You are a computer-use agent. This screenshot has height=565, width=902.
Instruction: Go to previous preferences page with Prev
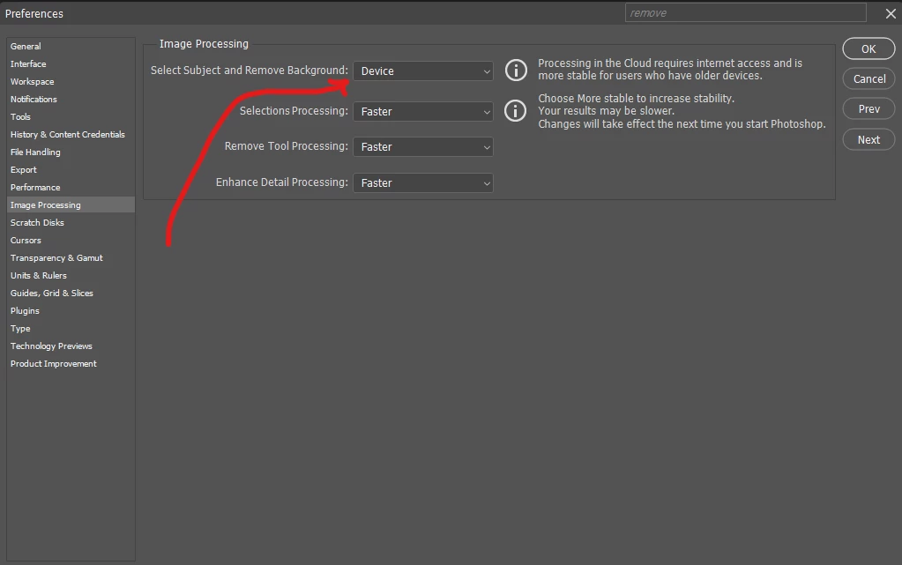click(868, 108)
